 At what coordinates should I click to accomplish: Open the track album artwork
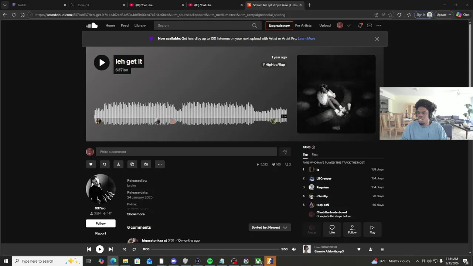[x=336, y=94]
